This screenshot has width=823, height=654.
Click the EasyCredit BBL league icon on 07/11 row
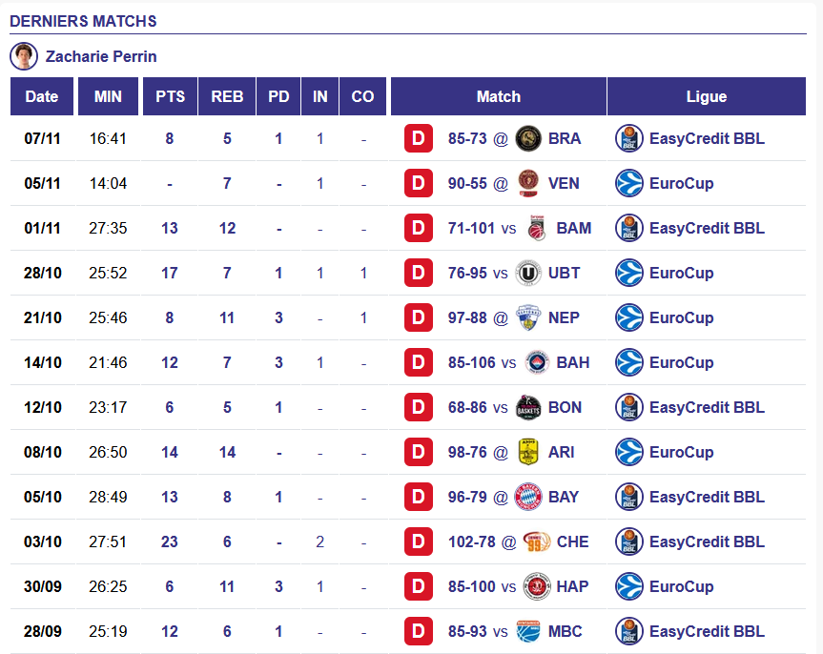tap(629, 138)
